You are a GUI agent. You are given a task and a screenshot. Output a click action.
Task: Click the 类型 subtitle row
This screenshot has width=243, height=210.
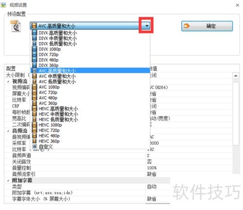pyautogui.click(x=87, y=187)
